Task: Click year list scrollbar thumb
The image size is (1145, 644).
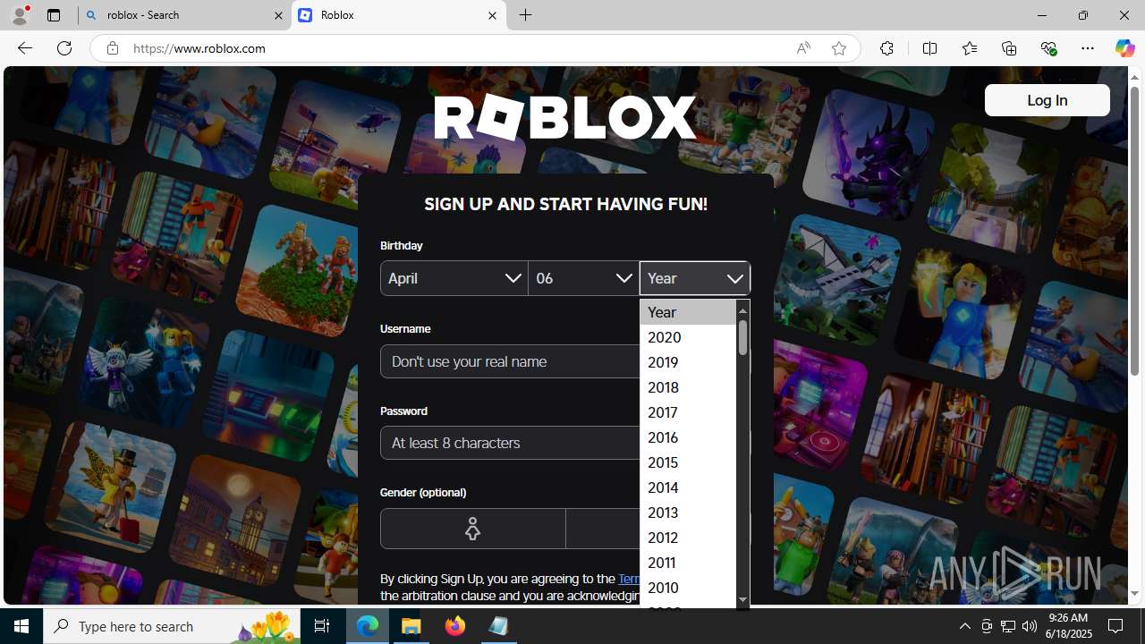Action: click(742, 337)
